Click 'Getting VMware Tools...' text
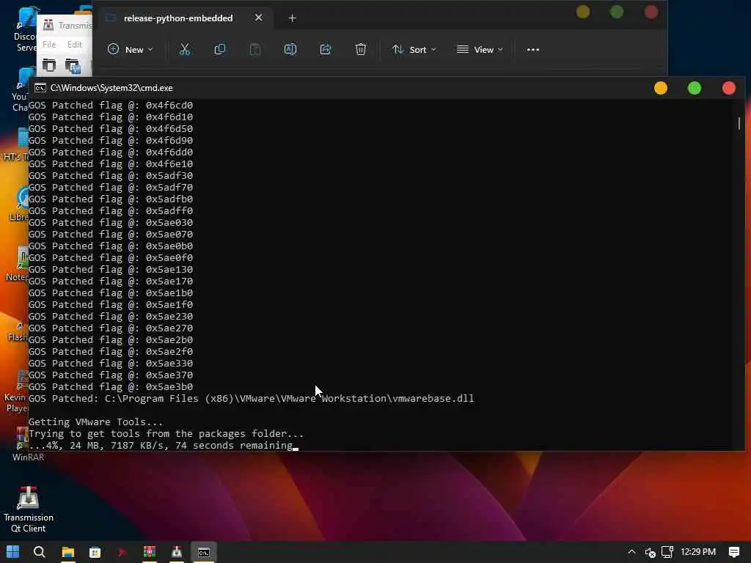Viewport: 751px width, 563px height. pyautogui.click(x=96, y=422)
